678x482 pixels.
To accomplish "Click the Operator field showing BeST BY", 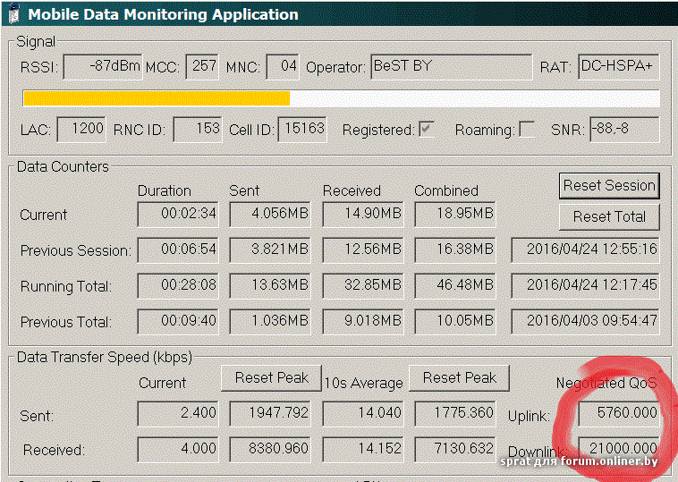I will [x=451, y=67].
